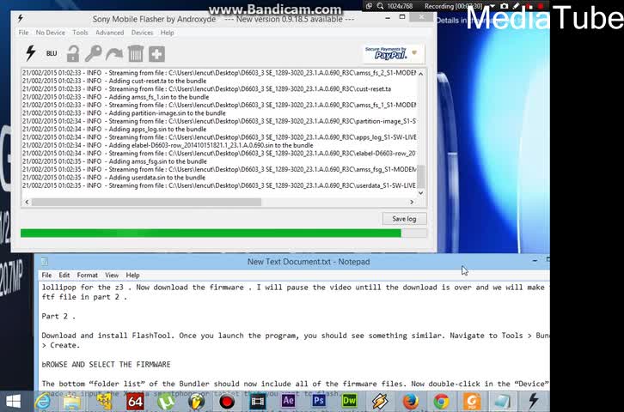Open Winamp from the taskbar

coord(380,402)
